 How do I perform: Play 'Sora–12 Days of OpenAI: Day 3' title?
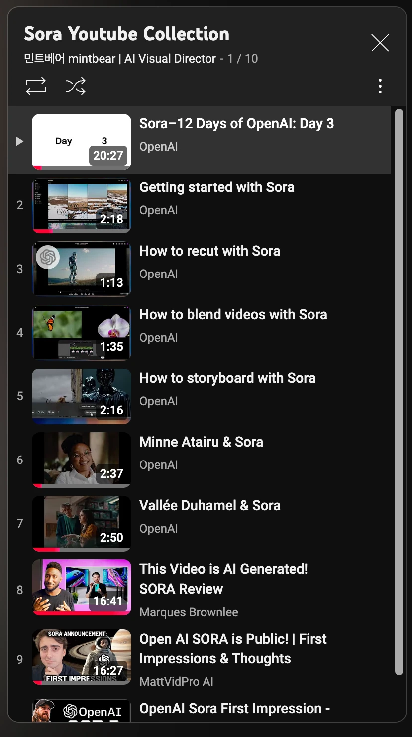tap(237, 123)
